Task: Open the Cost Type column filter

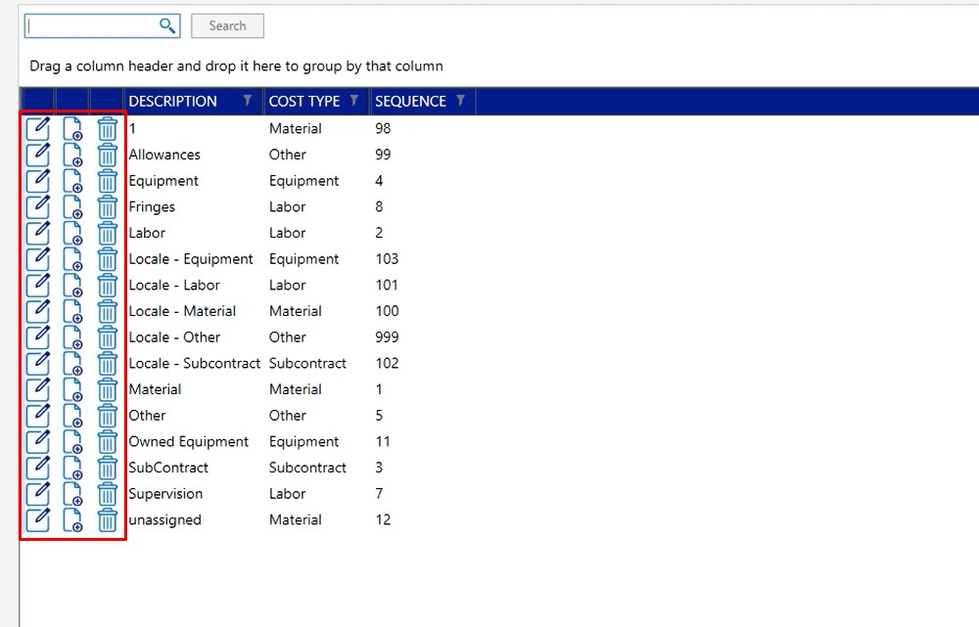Action: [x=354, y=101]
